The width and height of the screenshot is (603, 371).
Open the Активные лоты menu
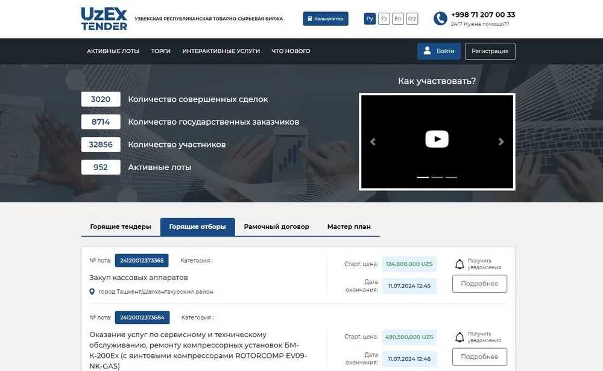(113, 51)
